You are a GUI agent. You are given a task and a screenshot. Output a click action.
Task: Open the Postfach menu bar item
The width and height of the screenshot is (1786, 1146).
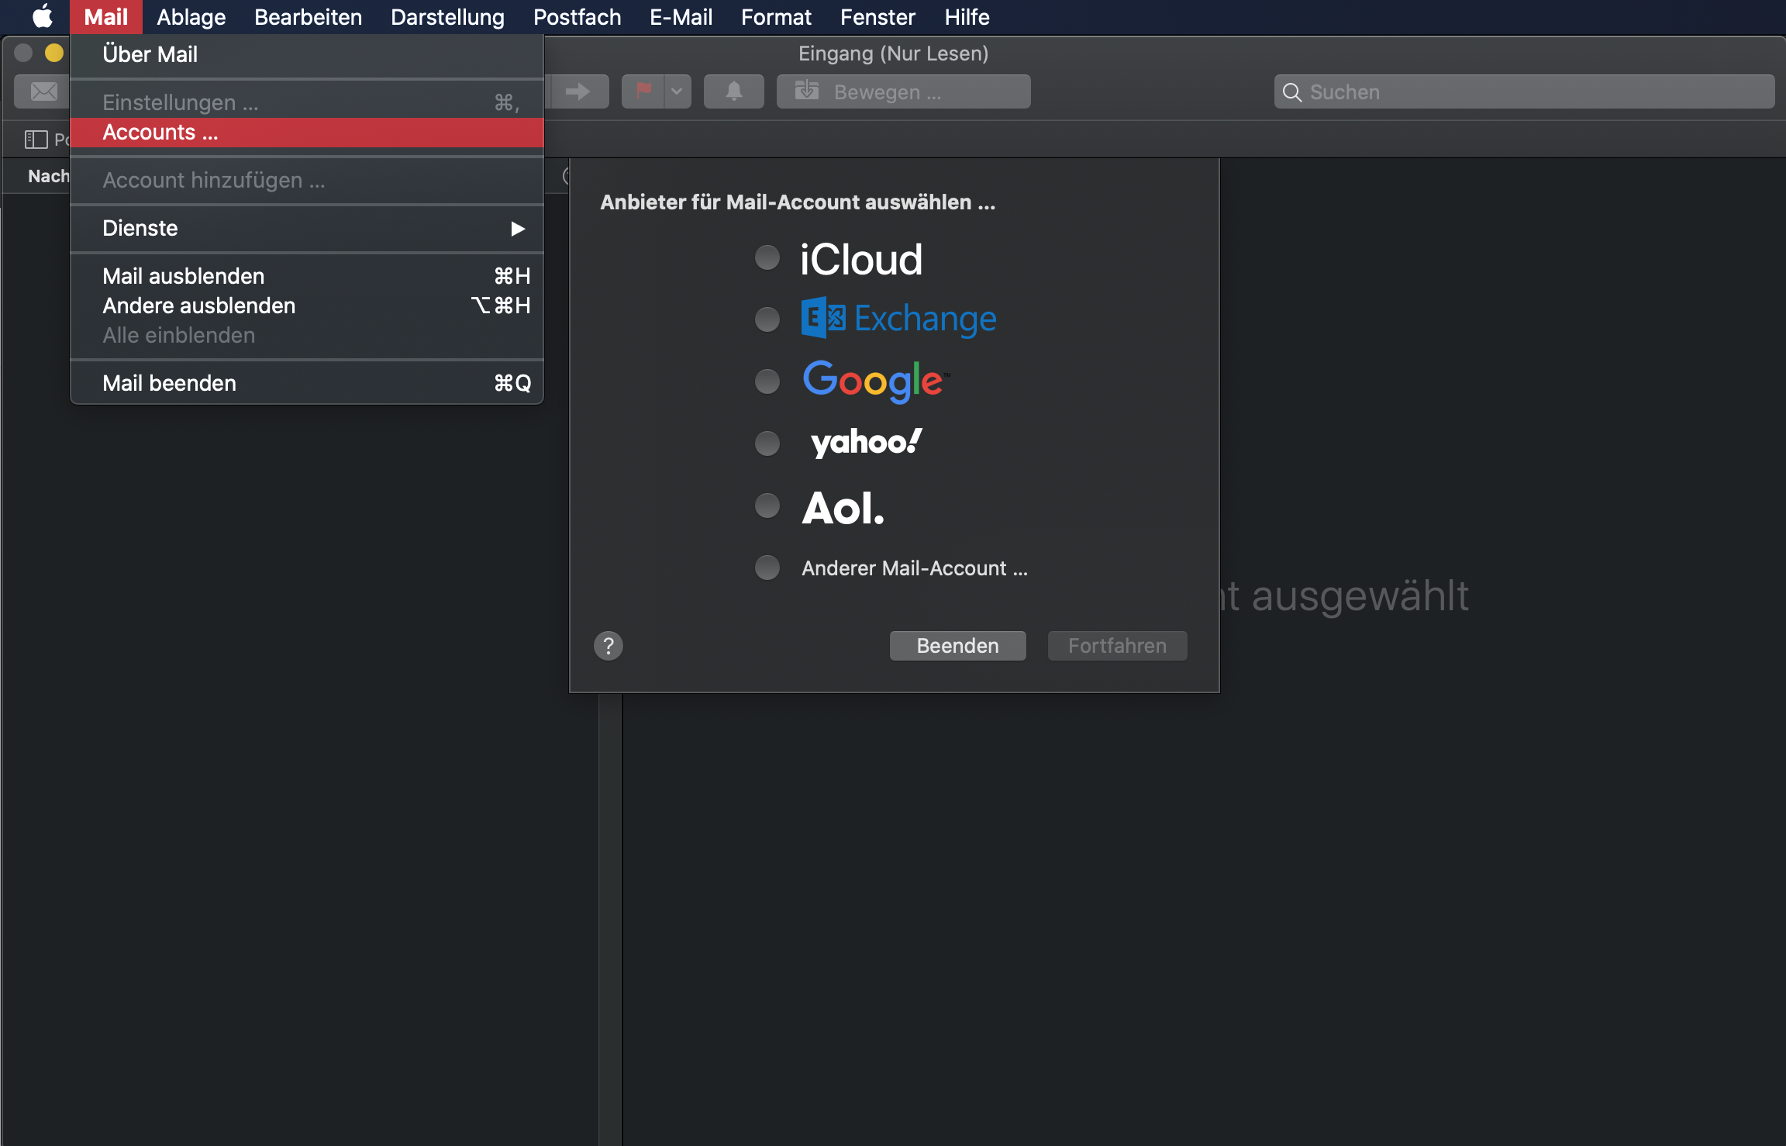pyautogui.click(x=577, y=16)
